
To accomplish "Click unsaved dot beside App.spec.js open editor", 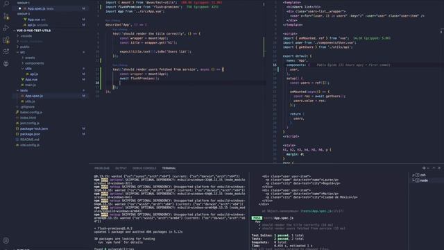I will click(x=20, y=8).
